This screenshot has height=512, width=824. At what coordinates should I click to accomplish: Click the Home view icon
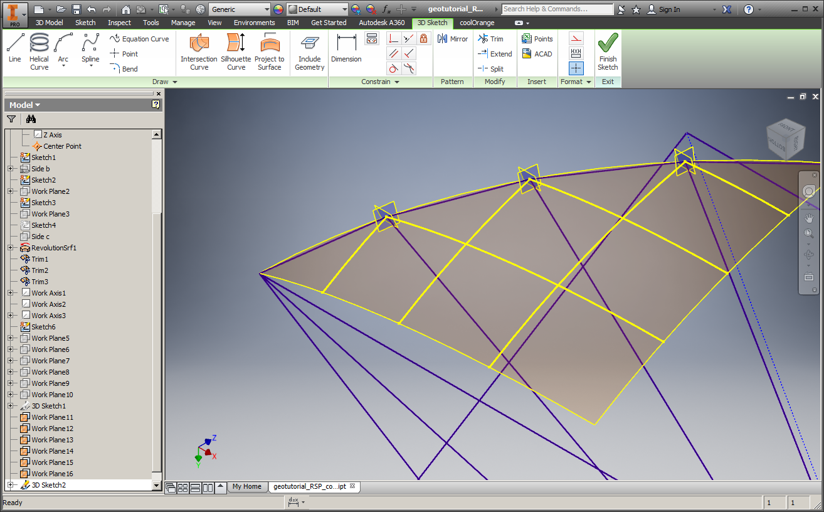click(x=126, y=9)
